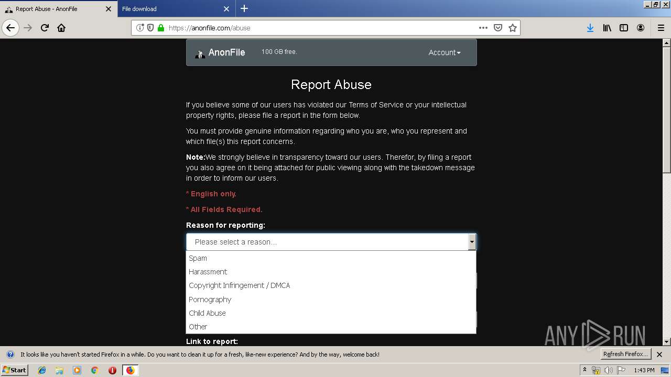Viewport: 671px width, 377px height.
Task: Open a new tab with plus button
Action: [x=244, y=8]
